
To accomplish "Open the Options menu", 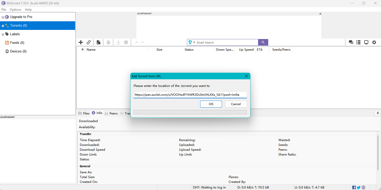I will 15,9.
